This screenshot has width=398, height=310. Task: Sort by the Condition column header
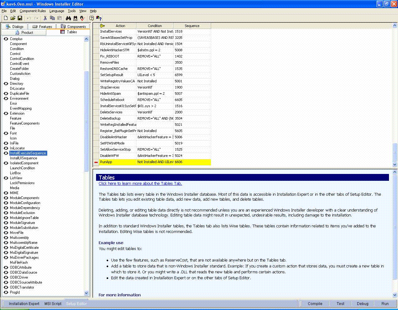coord(155,26)
